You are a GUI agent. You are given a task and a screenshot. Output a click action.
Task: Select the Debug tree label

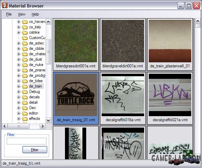point(35,92)
